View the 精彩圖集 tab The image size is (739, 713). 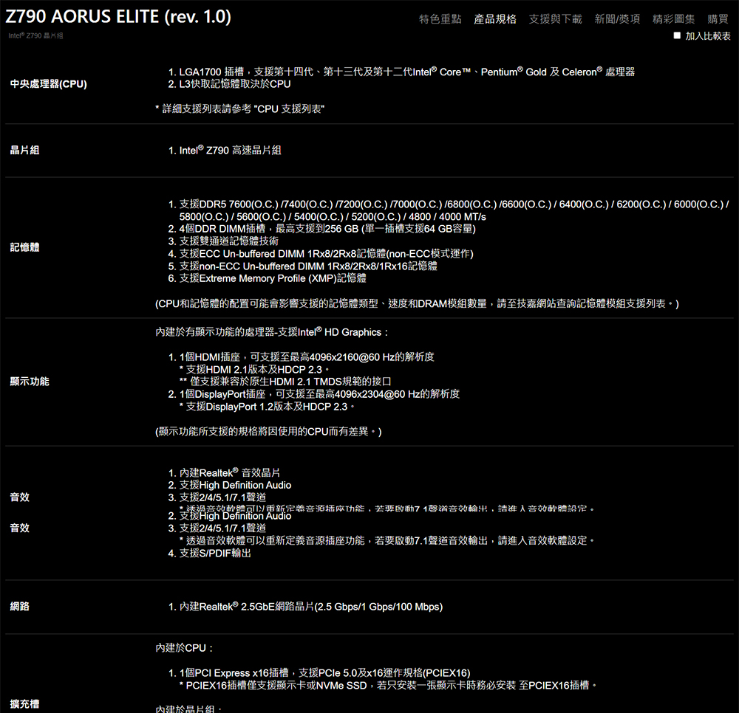[x=673, y=19]
